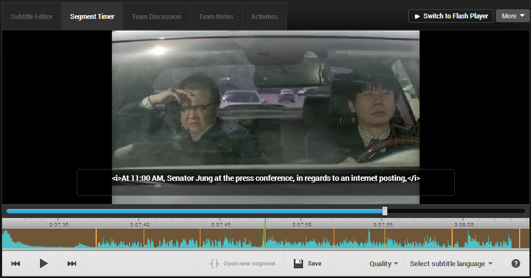Click the 0:07:55 mark on time ruler
531x278 pixels.
[x=382, y=225]
